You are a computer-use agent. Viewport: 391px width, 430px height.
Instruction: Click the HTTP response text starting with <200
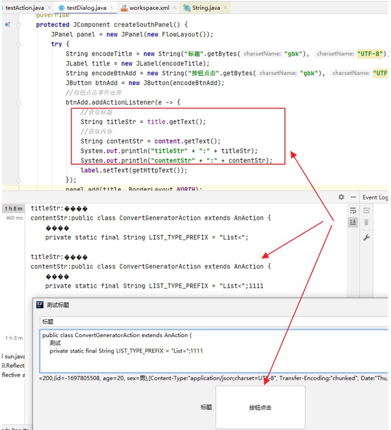(214, 378)
